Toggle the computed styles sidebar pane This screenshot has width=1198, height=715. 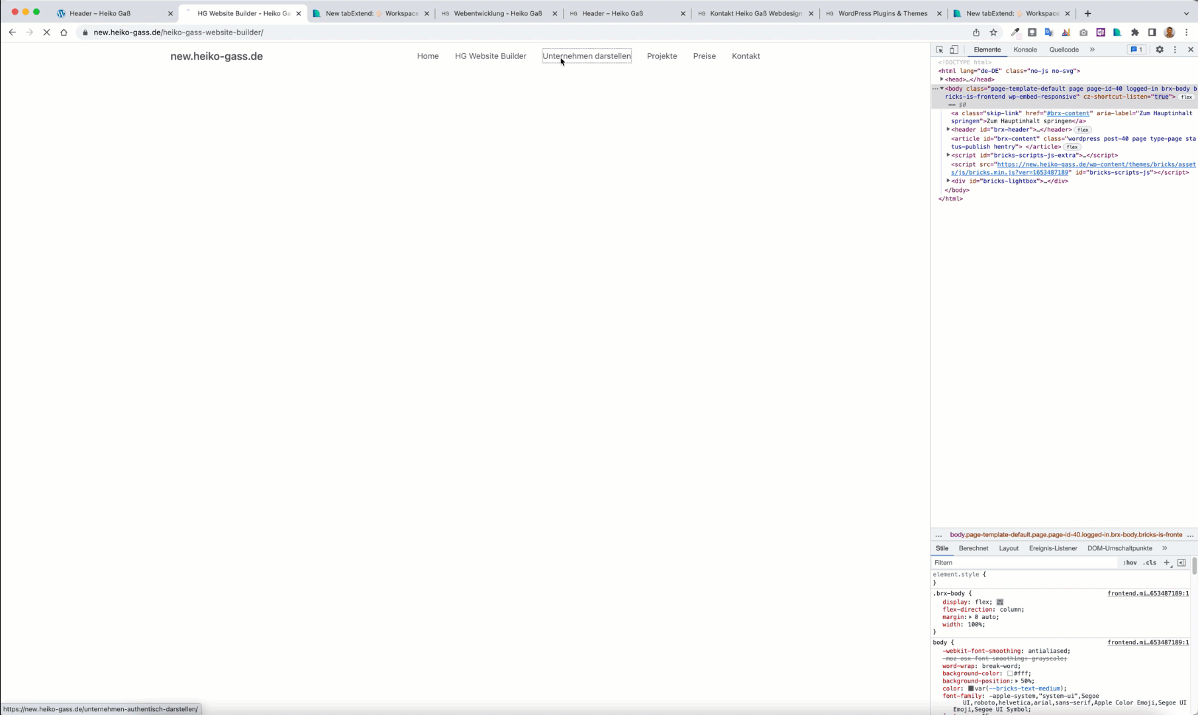1181,563
